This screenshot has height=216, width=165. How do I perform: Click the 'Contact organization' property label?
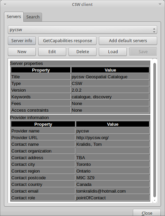[31, 151]
